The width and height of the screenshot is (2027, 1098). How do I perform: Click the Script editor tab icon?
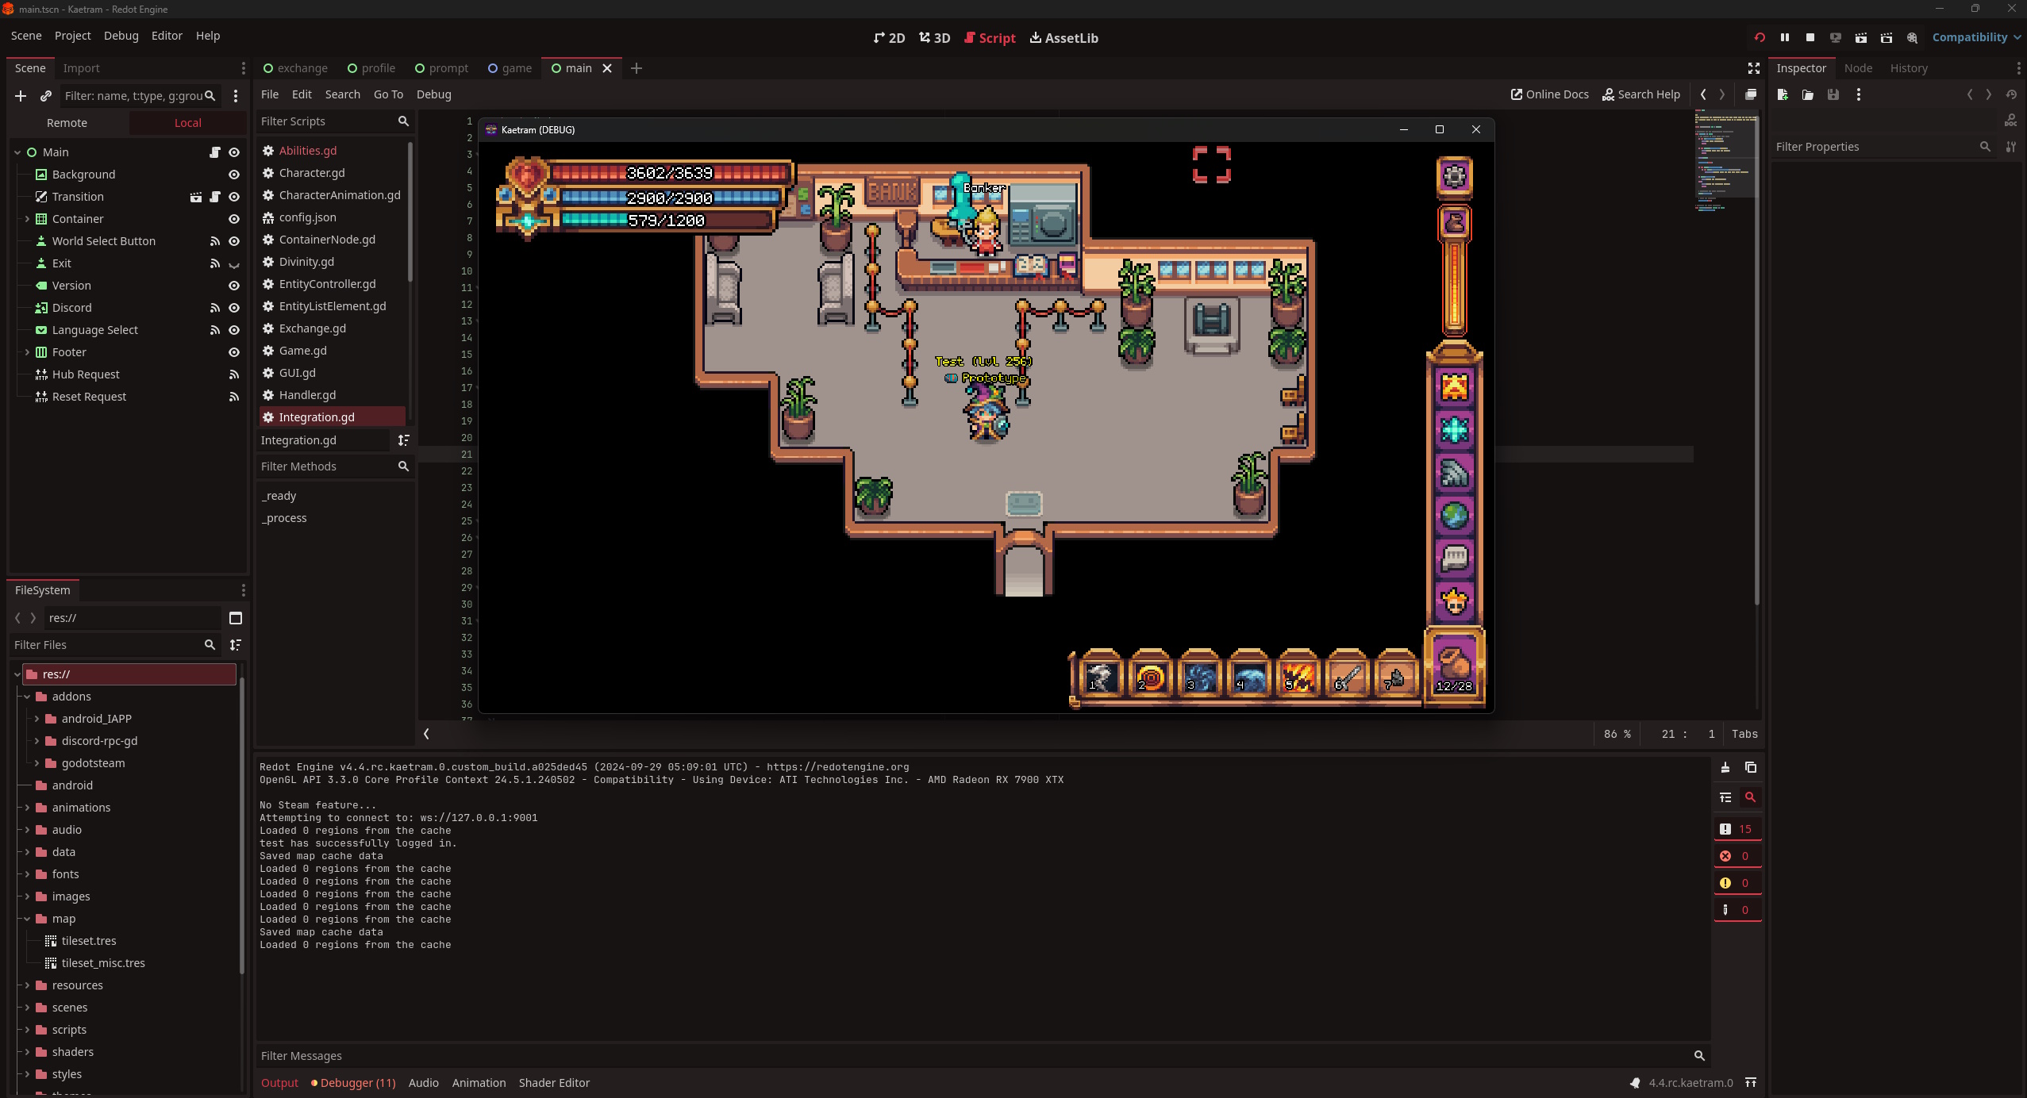[x=970, y=38]
